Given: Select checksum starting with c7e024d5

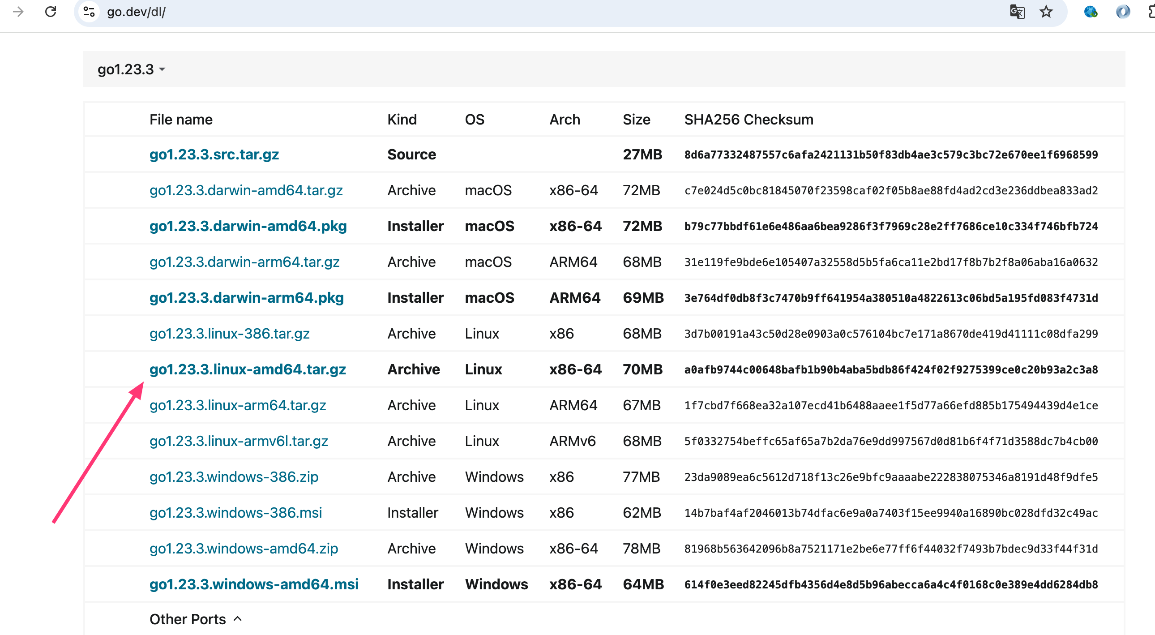Looking at the screenshot, I should tap(891, 191).
